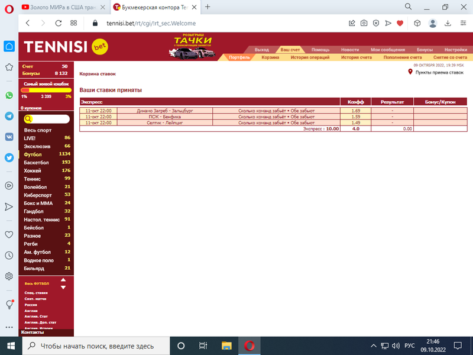Open the browser downloads icon
Screen dimensions: 473x355
click(448, 23)
